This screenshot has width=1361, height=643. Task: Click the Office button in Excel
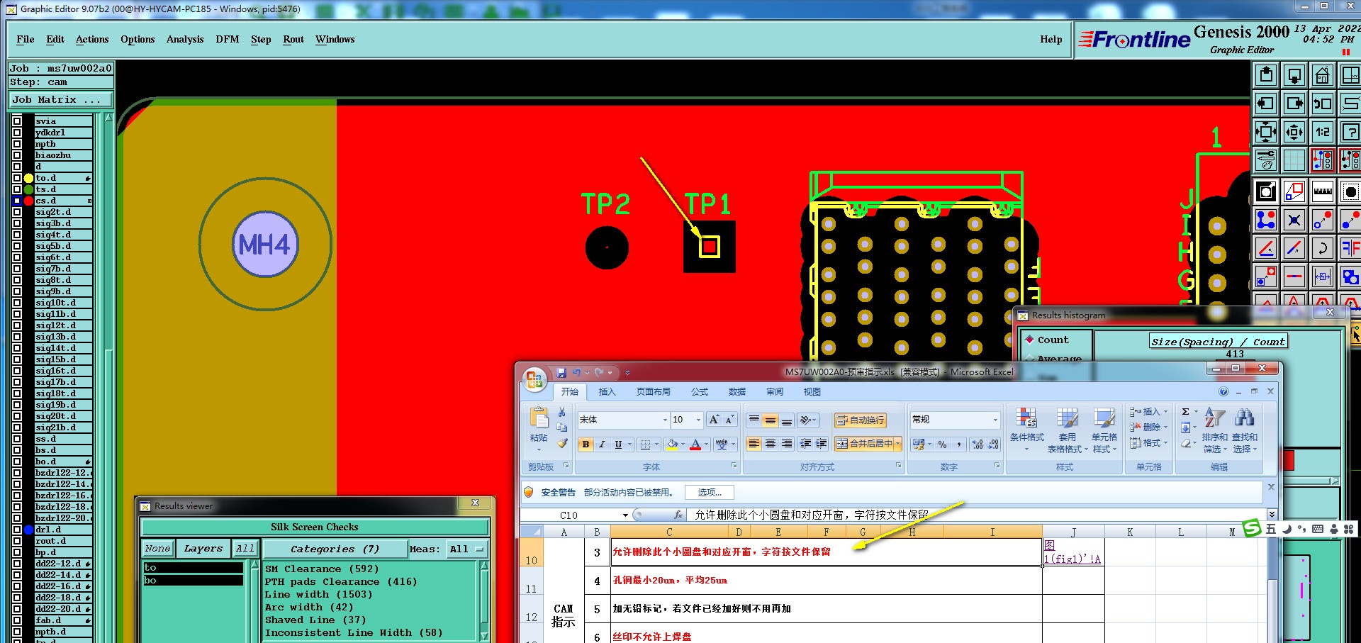tap(534, 379)
